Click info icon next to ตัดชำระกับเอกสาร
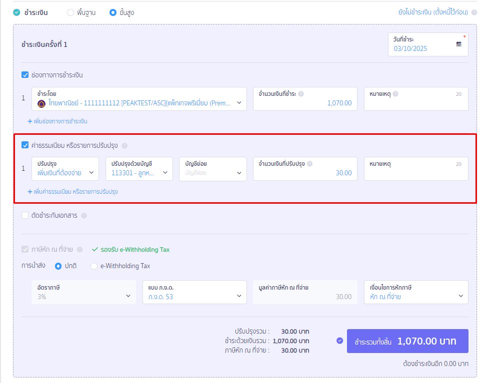485x383 pixels. (x=84, y=216)
